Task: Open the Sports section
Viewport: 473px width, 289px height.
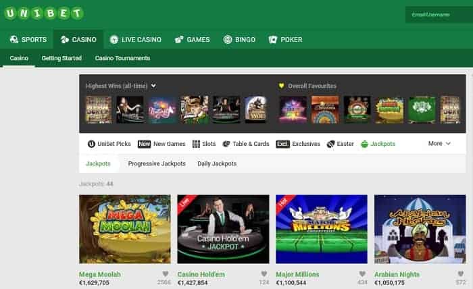Action: 28,39
